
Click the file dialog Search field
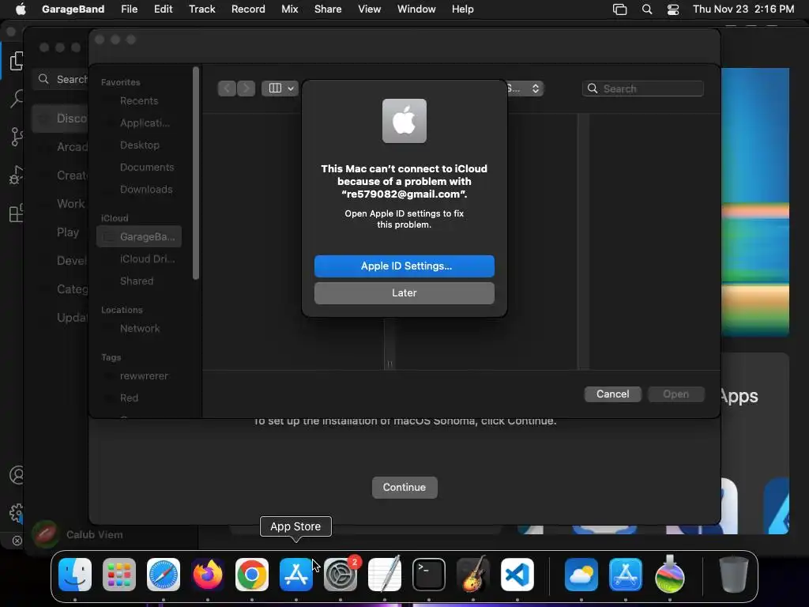tap(643, 89)
